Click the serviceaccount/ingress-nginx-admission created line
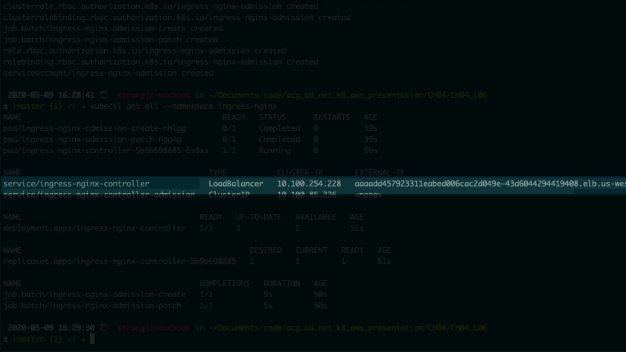 point(108,73)
